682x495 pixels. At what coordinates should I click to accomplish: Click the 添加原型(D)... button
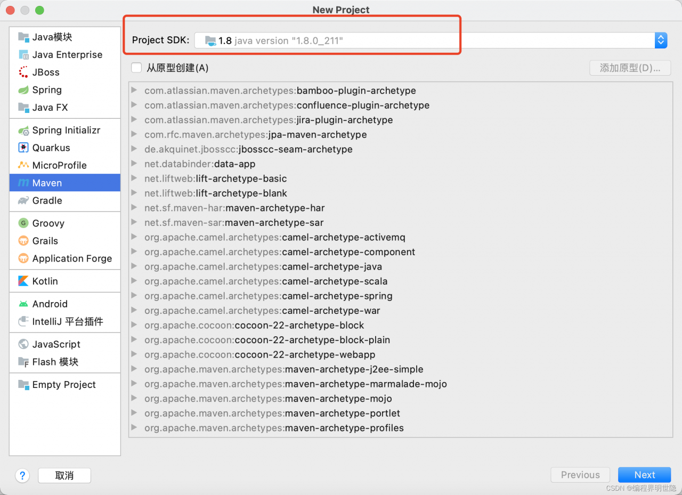point(630,68)
